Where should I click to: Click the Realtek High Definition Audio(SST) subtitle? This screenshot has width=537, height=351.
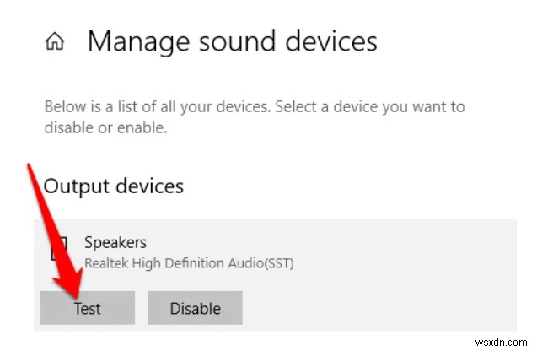[189, 263]
